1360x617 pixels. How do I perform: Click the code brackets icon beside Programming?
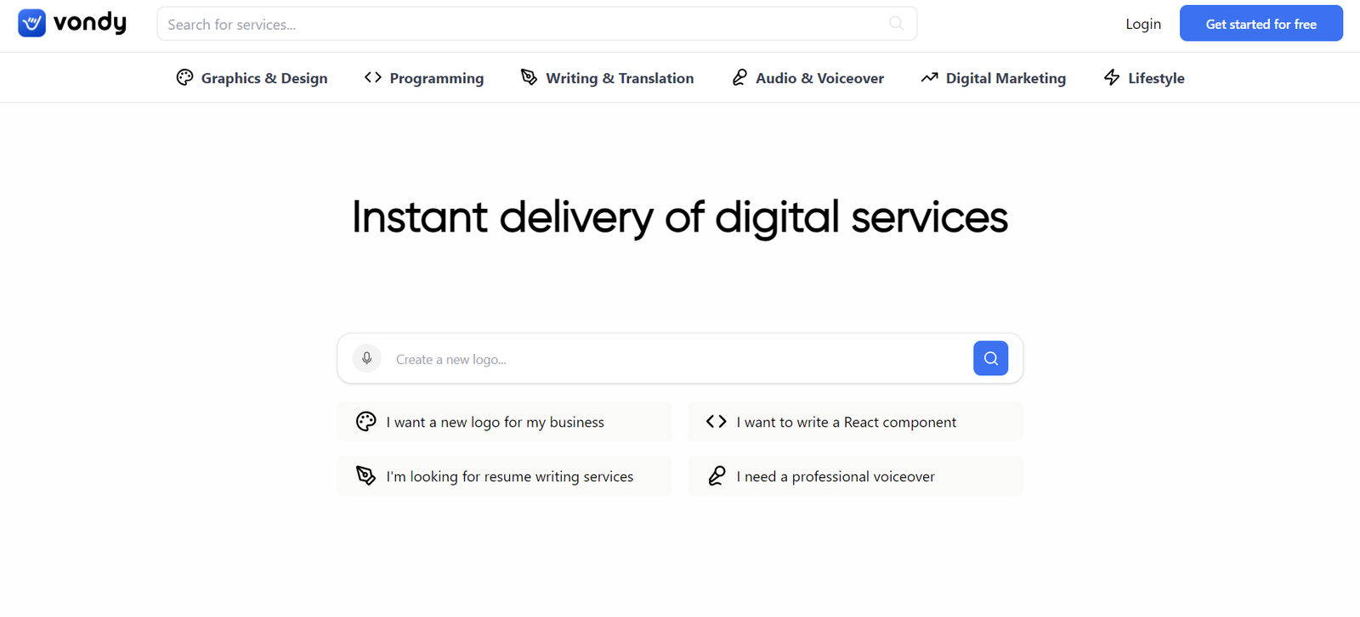[x=372, y=77]
